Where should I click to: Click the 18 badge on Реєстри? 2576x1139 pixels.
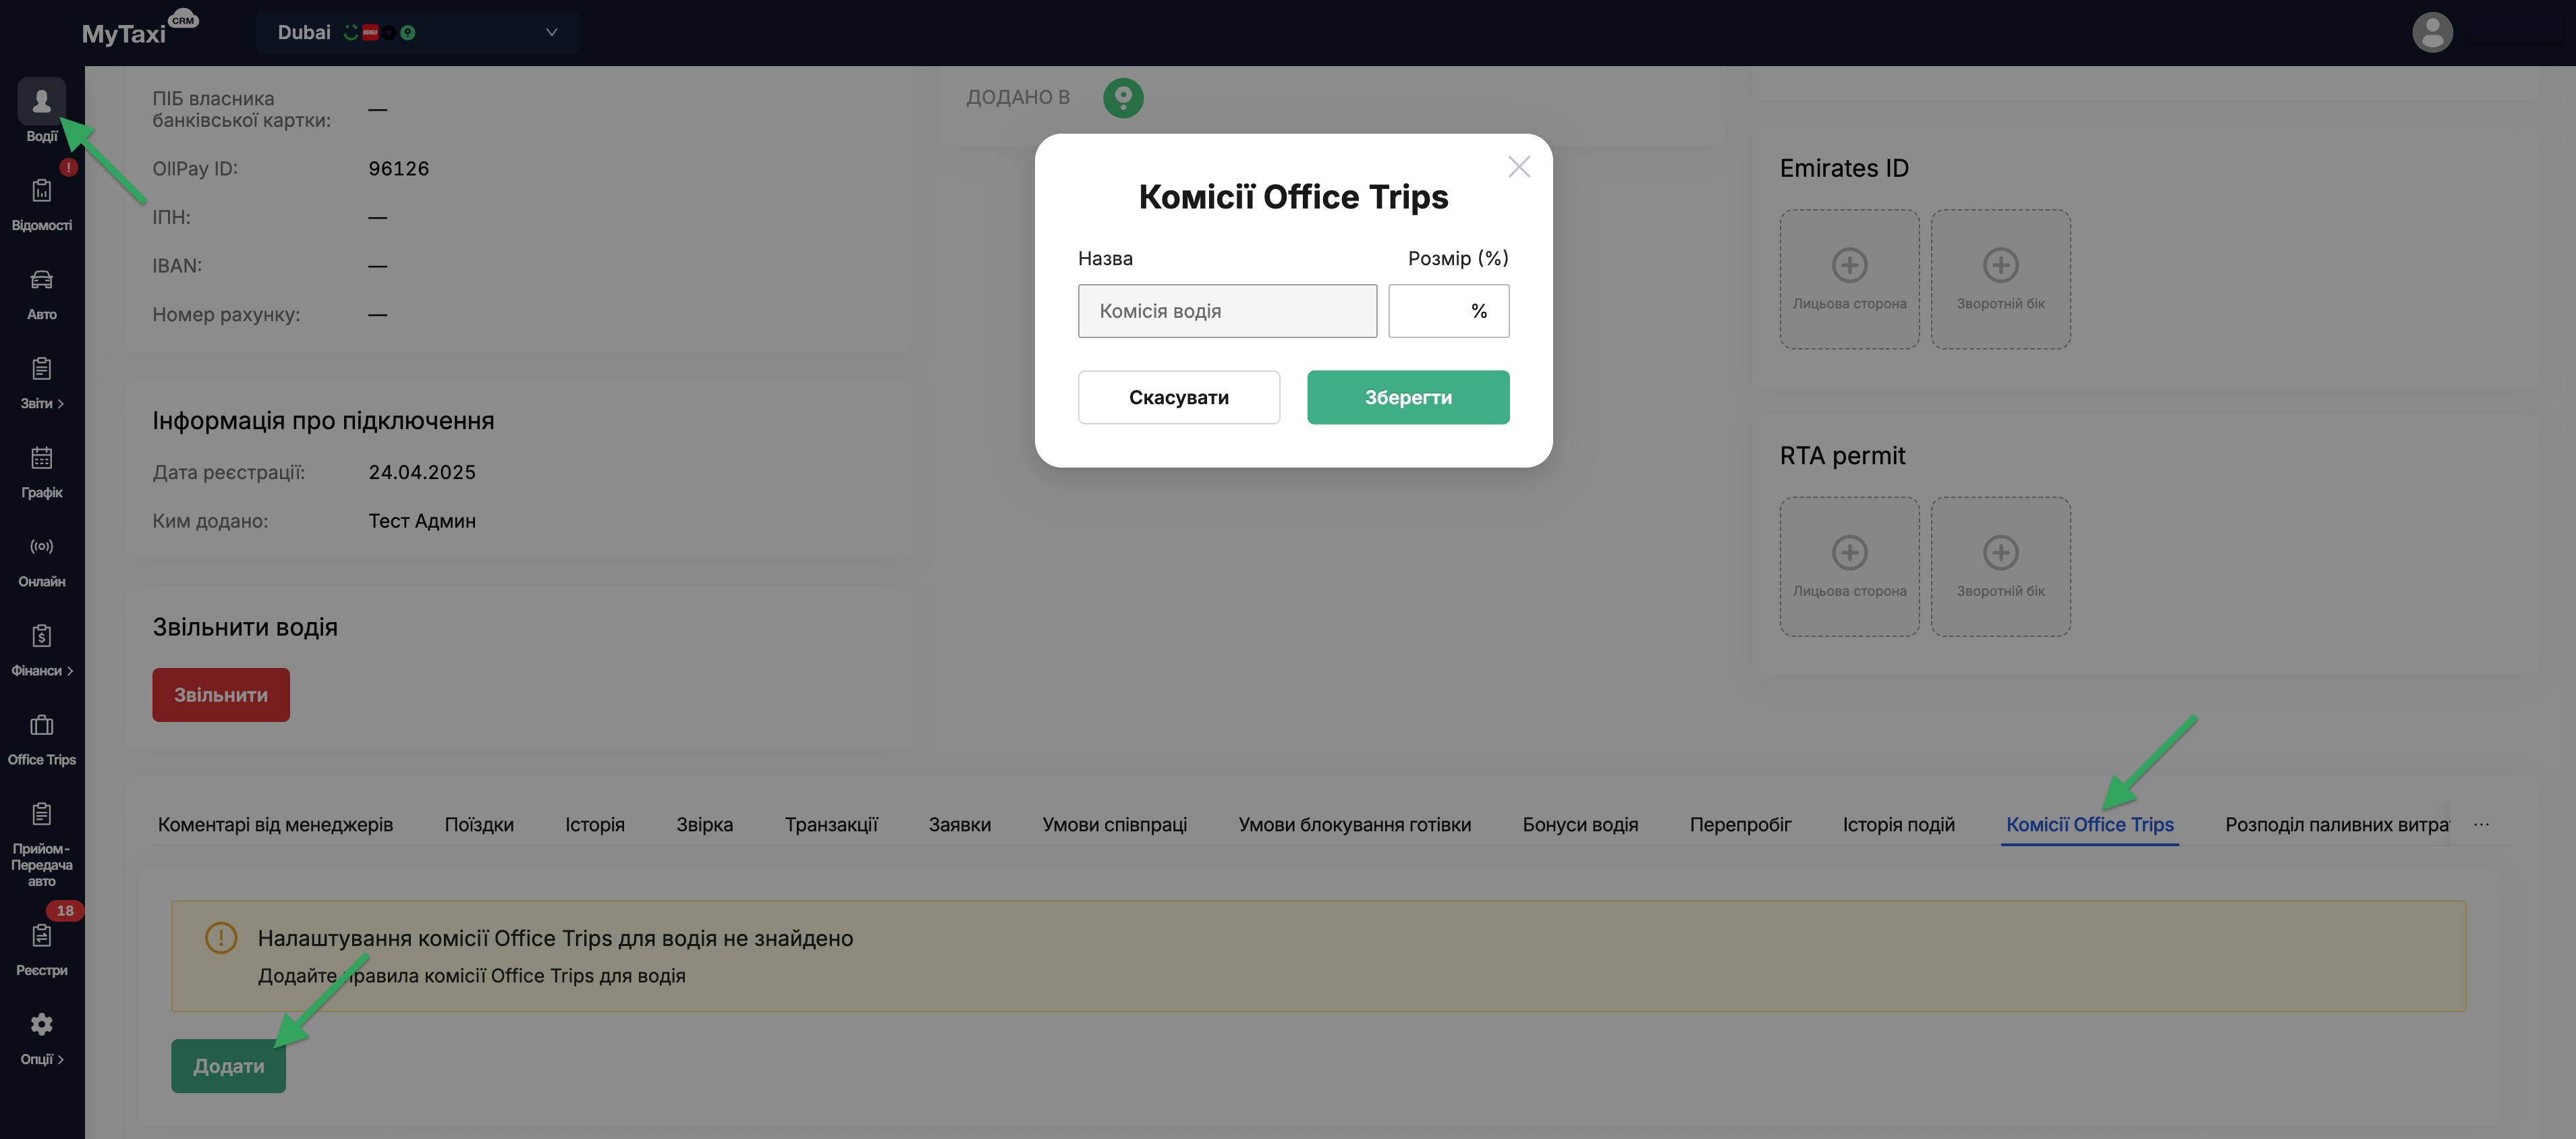65,910
